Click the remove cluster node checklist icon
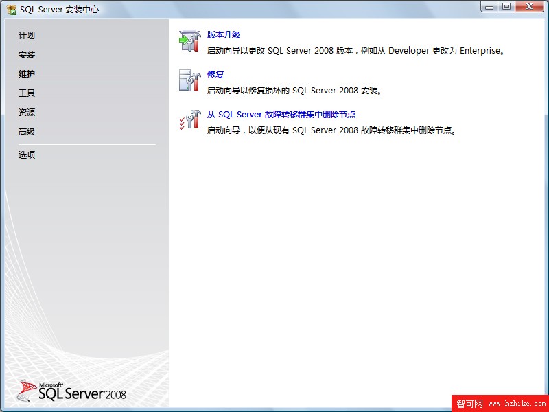The image size is (549, 412). pos(190,119)
